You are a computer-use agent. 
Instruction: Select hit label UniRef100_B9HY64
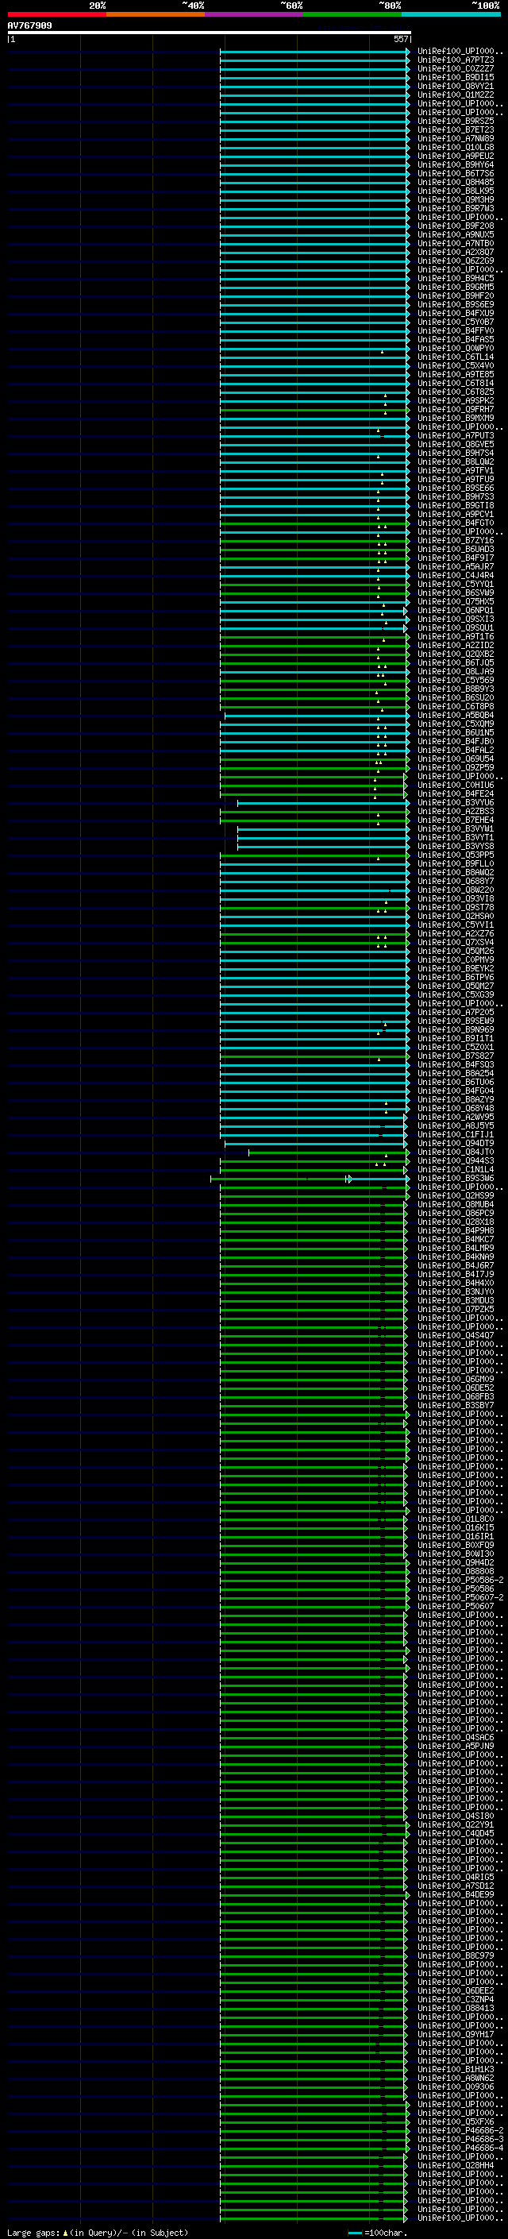[x=455, y=164]
